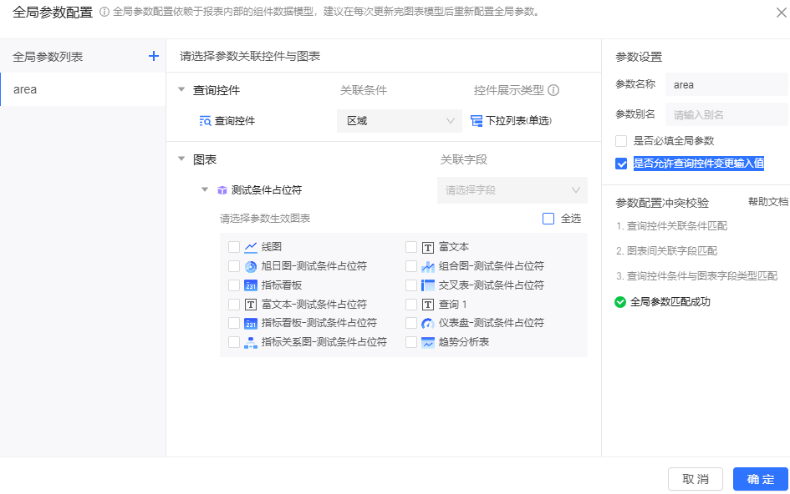Click the 线图 line chart icon
790x494 pixels.
click(x=251, y=247)
